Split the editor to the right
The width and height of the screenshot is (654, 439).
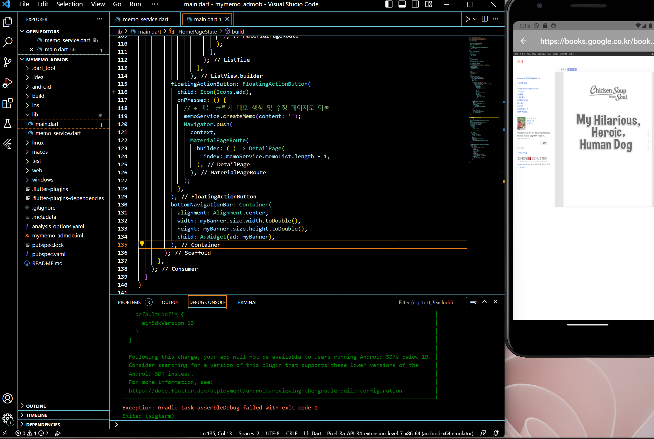tap(485, 19)
